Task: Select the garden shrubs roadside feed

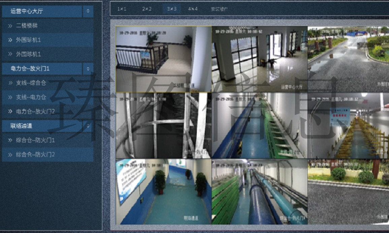Action: pyautogui.click(x=348, y=192)
